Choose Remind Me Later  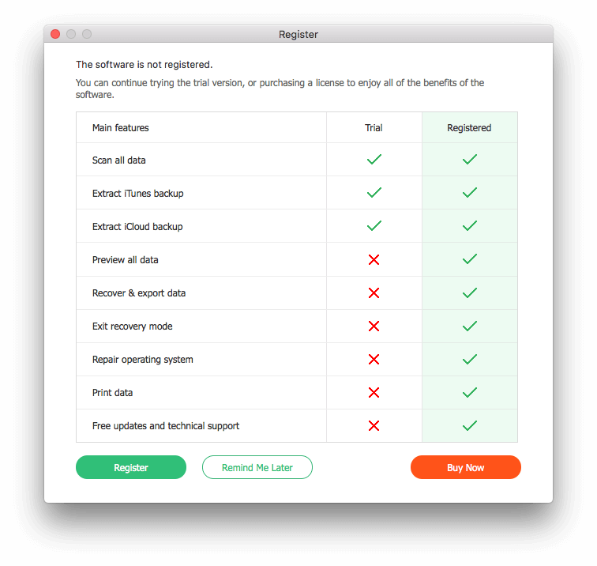[257, 467]
